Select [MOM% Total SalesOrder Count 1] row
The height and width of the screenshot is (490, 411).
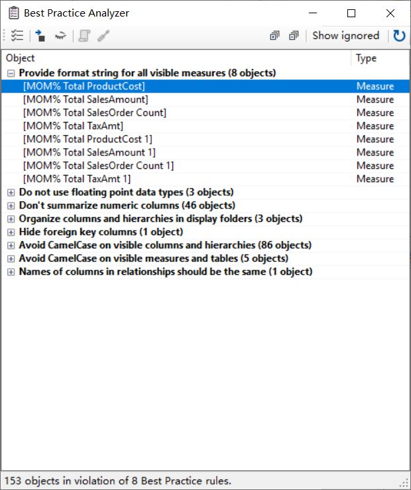[206, 166]
